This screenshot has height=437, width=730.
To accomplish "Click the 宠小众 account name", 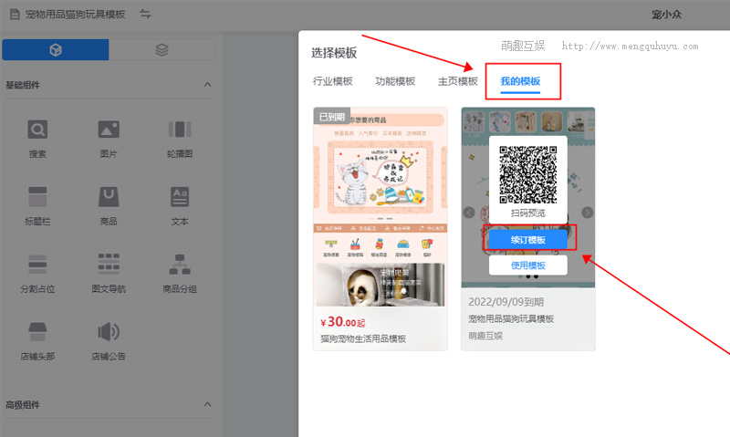I will tap(667, 15).
